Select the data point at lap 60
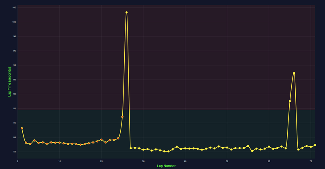Screen dimensions: 325x169 coord(269,147)
